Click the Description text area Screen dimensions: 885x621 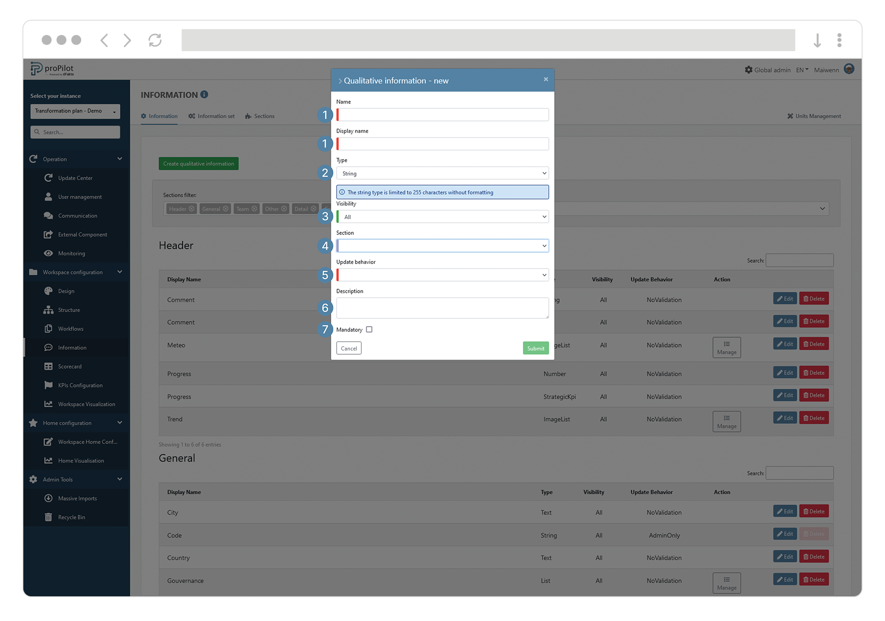[x=442, y=308]
